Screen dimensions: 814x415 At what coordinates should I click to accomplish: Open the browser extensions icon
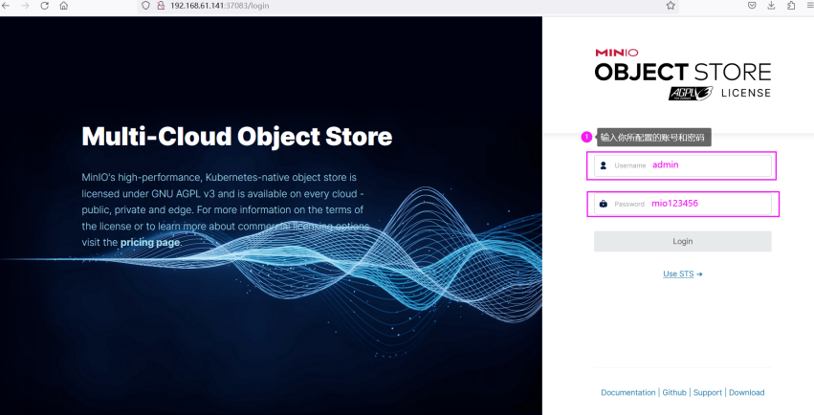(x=791, y=6)
